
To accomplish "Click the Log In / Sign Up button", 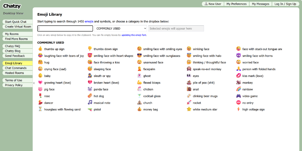I will click(x=285, y=4).
